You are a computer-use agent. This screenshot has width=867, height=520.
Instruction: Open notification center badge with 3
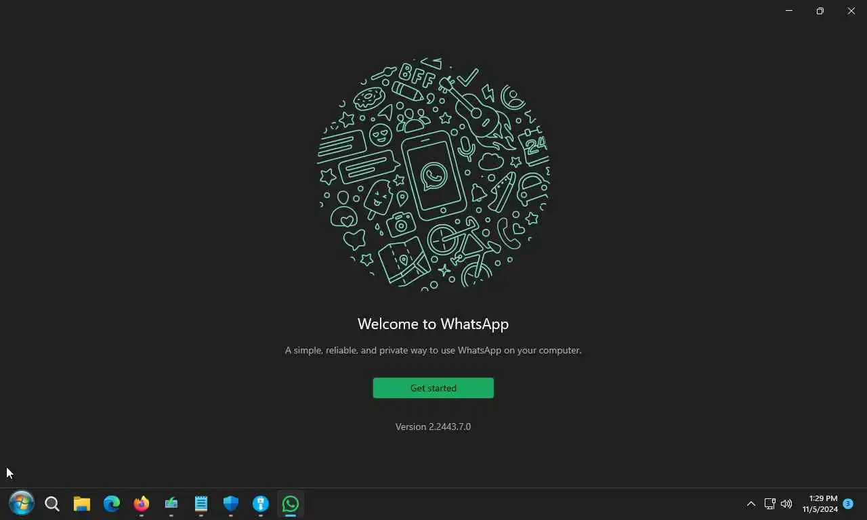click(848, 504)
